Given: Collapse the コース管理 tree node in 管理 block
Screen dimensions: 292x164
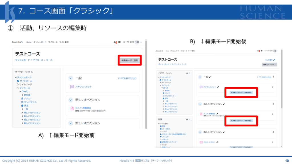Looking at the screenshot, I should pos(159,124).
